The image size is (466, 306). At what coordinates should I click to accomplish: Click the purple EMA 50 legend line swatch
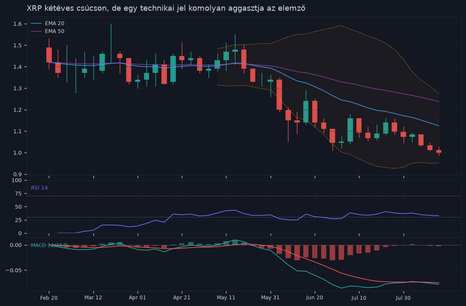(x=36, y=31)
